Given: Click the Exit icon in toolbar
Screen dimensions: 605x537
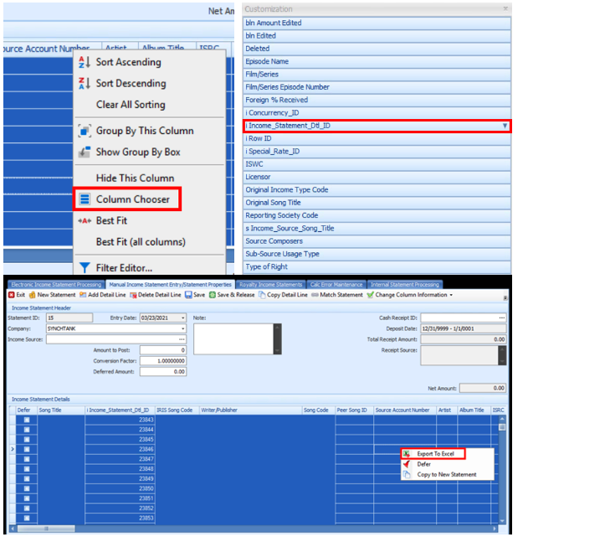Looking at the screenshot, I should 11,295.
